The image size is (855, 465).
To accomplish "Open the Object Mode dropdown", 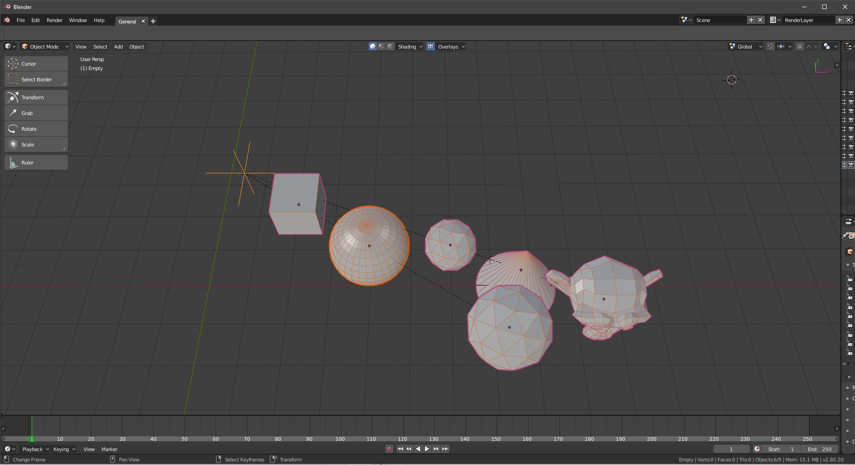I will coord(45,46).
